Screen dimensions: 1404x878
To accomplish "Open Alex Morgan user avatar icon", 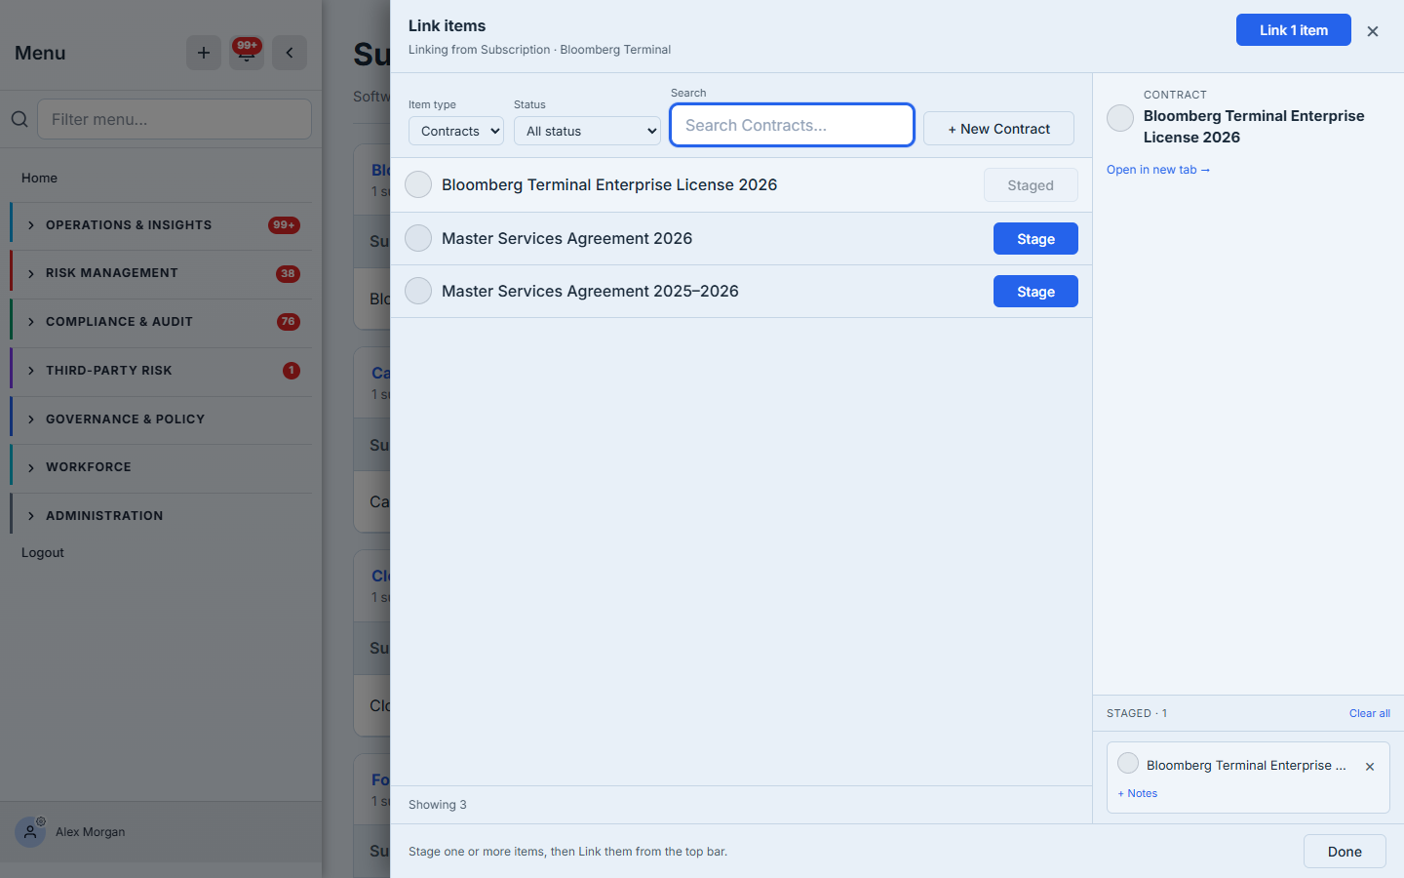I will 30,832.
